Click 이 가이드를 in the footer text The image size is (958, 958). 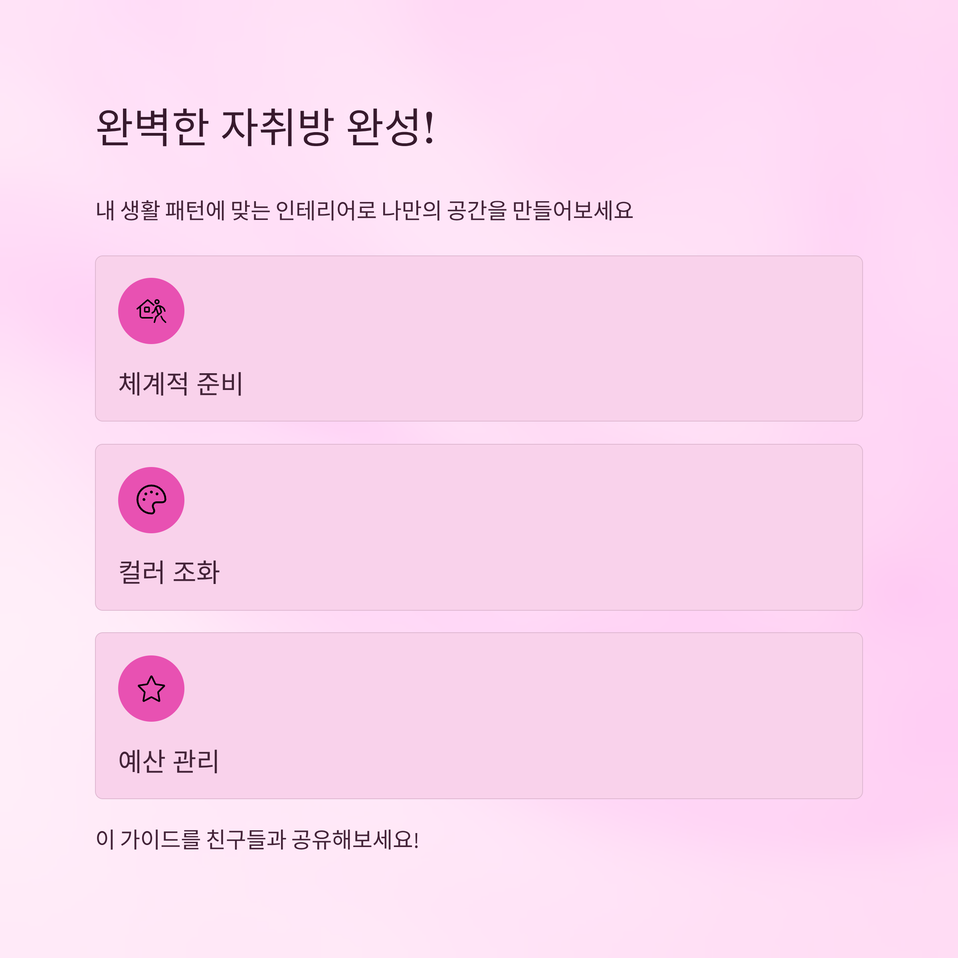(148, 839)
